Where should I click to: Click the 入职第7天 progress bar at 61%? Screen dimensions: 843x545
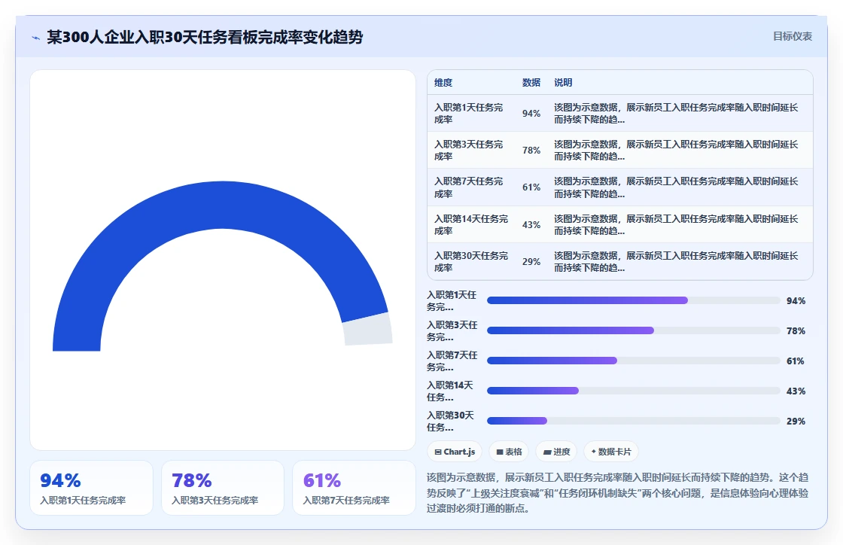[x=633, y=361]
